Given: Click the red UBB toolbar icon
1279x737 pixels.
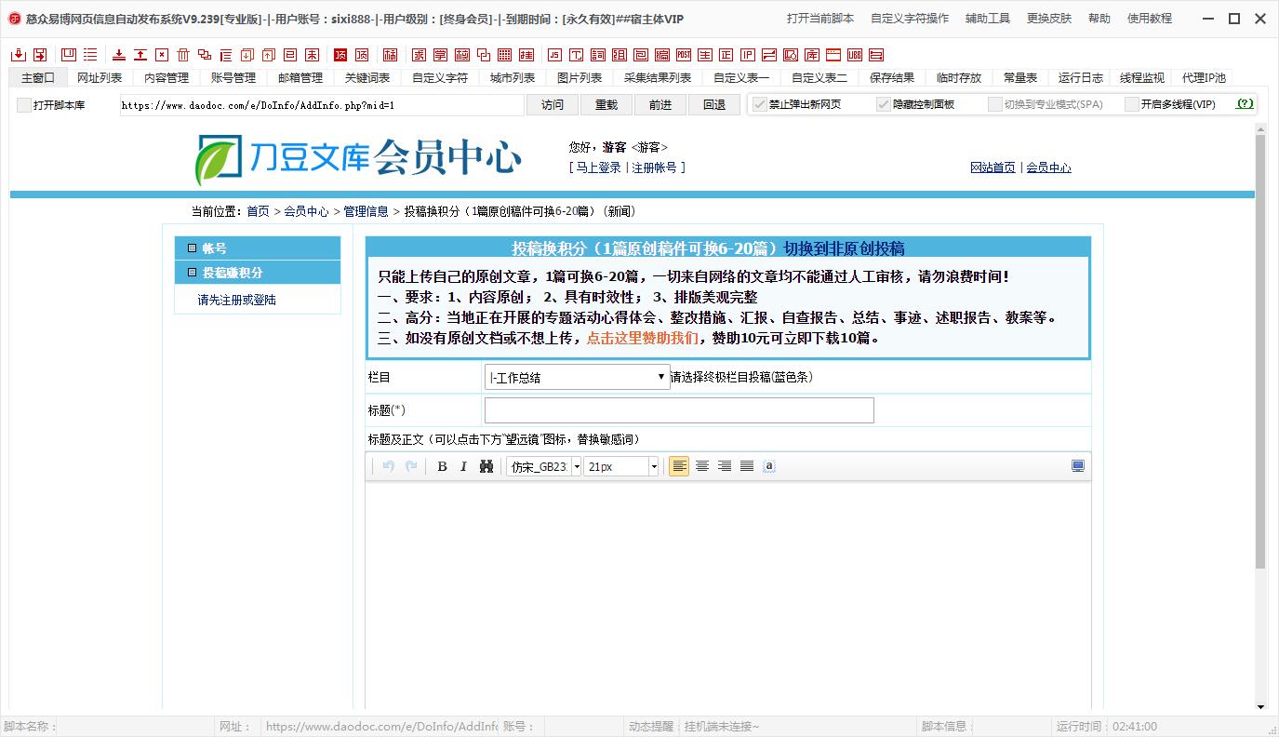Looking at the screenshot, I should tap(855, 55).
